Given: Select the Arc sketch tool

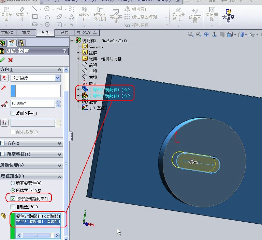Looking at the screenshot, I should click(47, 17).
